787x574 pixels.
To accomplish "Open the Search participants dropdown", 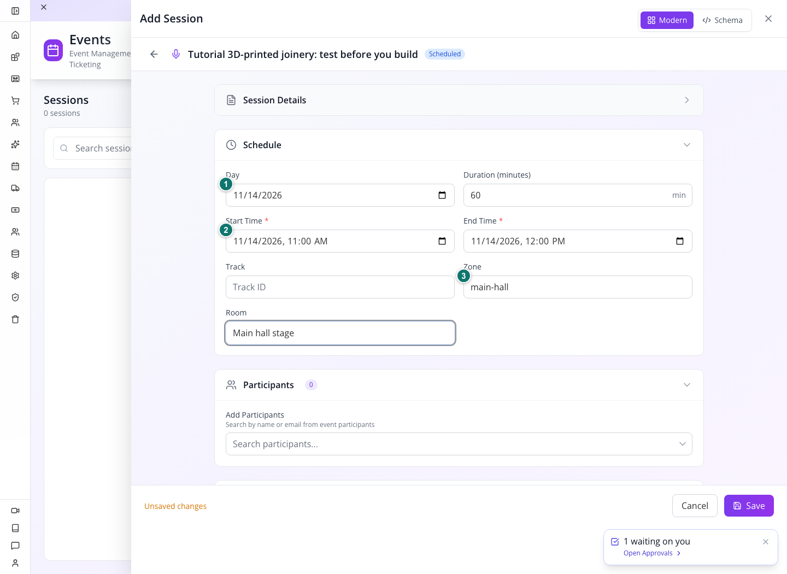I will [x=459, y=444].
